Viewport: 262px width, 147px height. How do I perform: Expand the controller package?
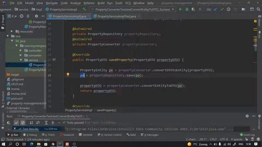click(20, 50)
